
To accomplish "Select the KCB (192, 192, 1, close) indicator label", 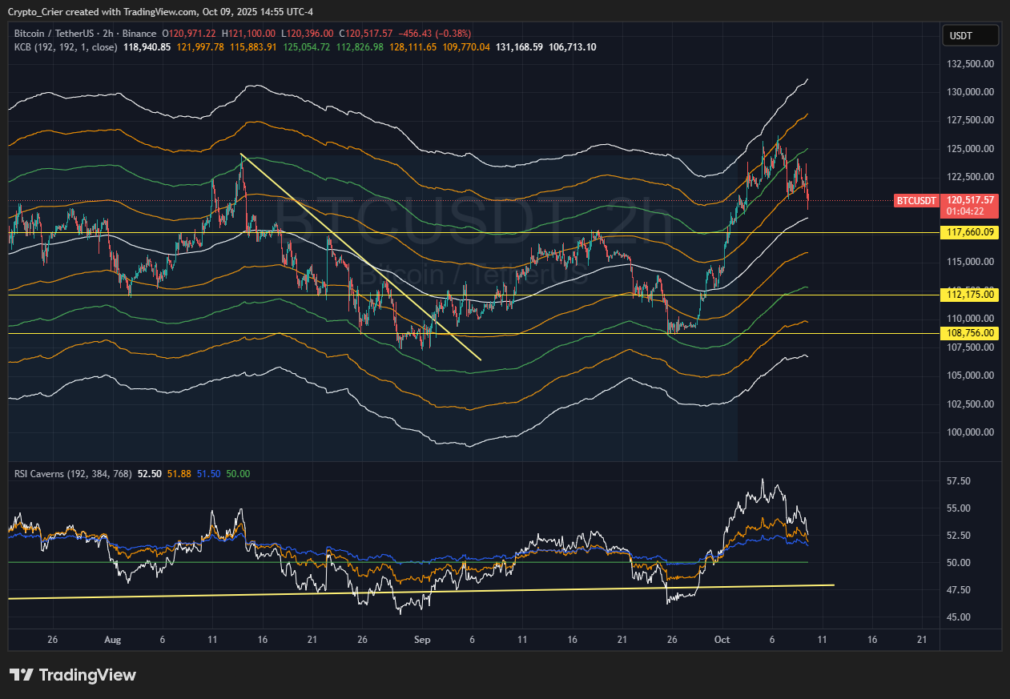I will click(x=66, y=47).
